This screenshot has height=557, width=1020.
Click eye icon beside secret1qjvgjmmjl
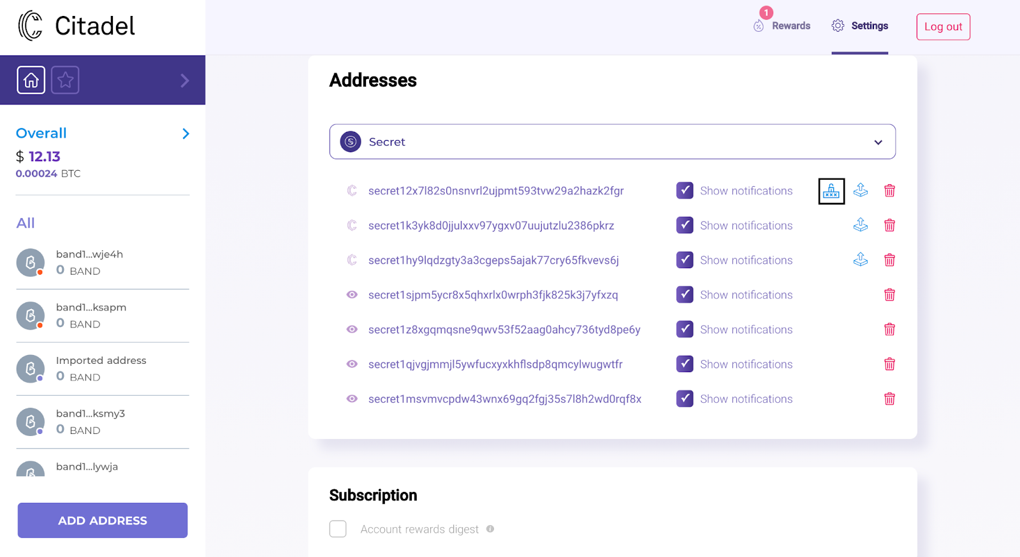(352, 364)
